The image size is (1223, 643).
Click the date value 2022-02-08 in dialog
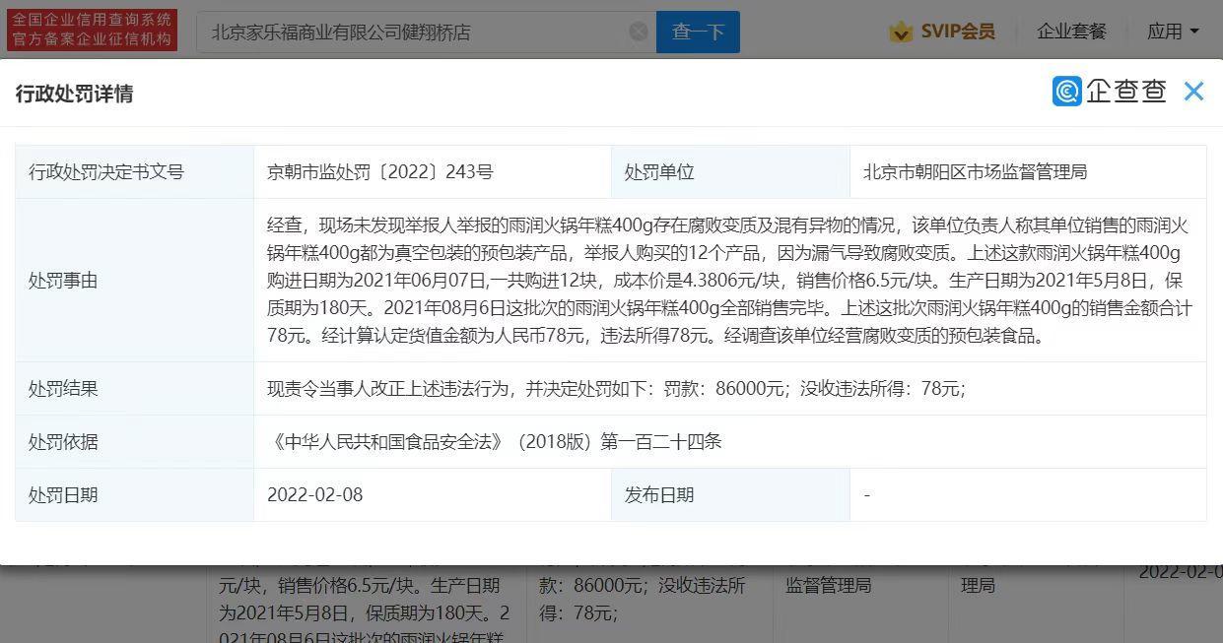click(315, 495)
